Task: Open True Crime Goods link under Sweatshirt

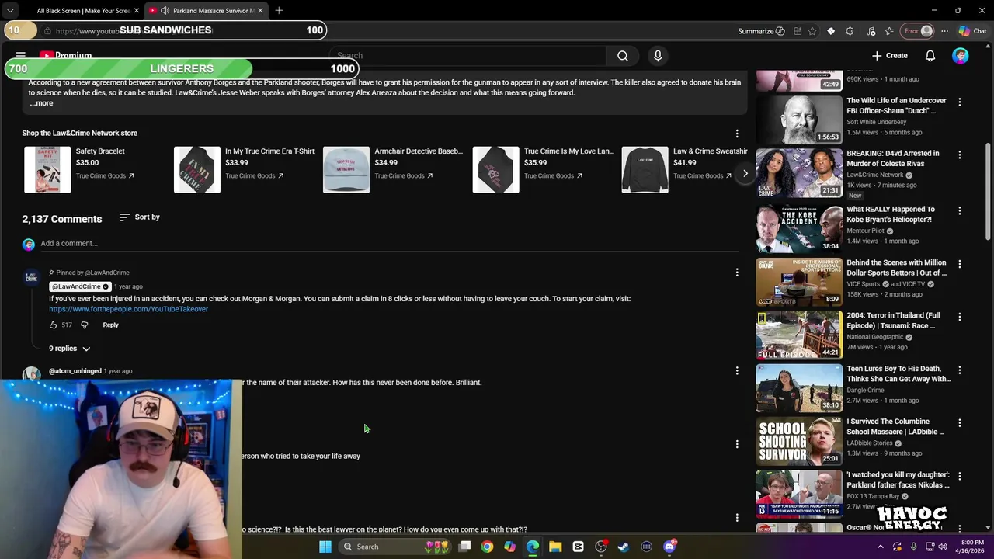Action: 702,176
